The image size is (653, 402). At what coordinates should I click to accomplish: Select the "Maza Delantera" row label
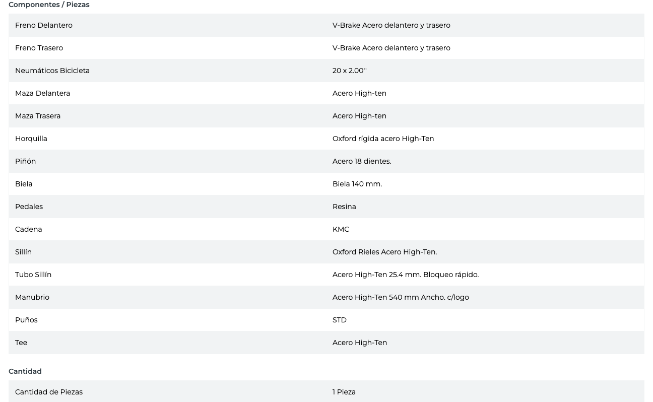point(42,93)
